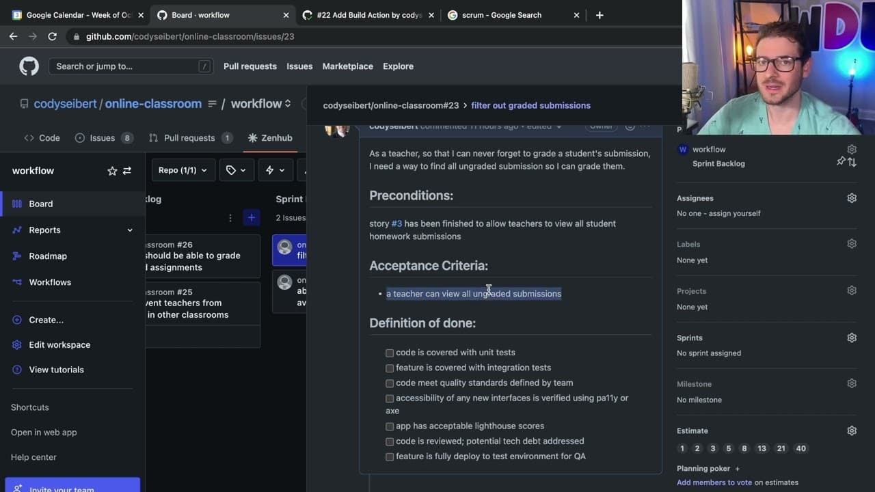
Task: Click Create... in the sidebar
Action: [x=46, y=320]
